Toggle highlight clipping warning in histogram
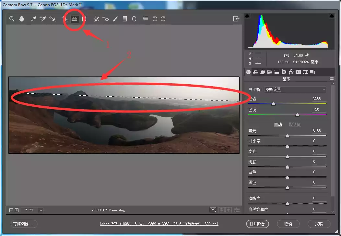Viewport: 341px width, 236px height. (x=332, y=16)
